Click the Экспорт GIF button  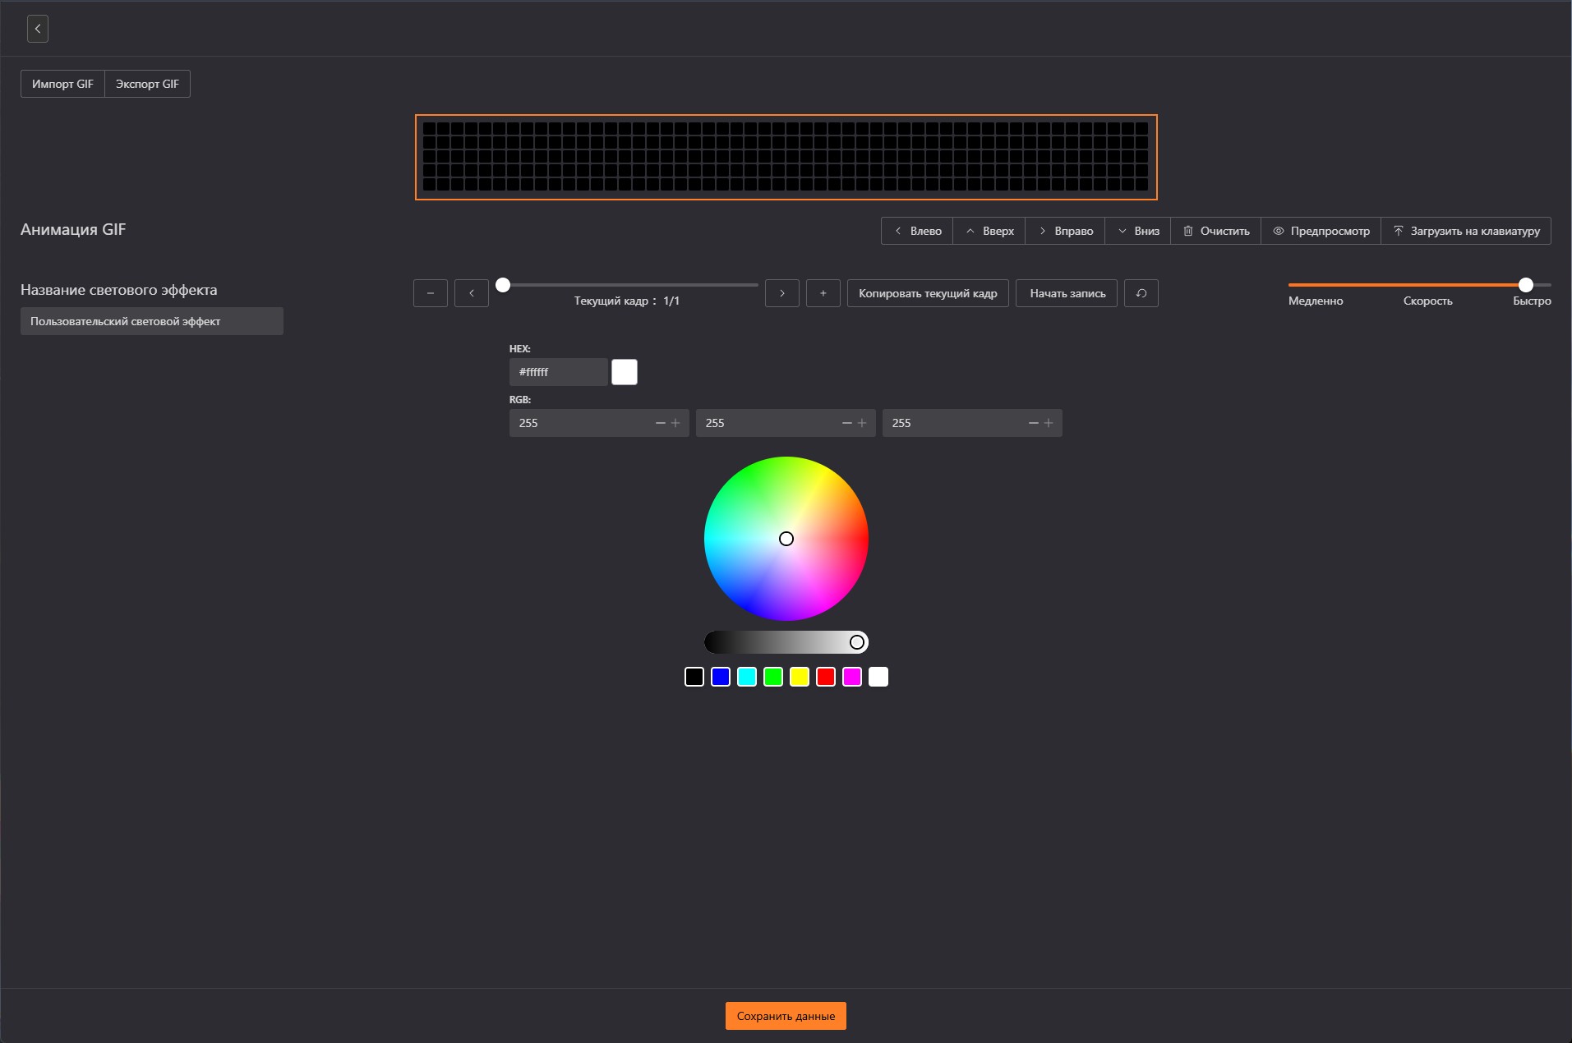tap(147, 84)
